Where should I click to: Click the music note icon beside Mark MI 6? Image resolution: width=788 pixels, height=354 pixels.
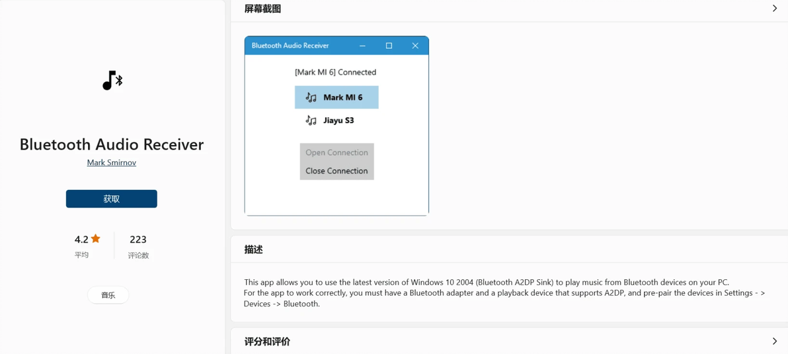(311, 97)
